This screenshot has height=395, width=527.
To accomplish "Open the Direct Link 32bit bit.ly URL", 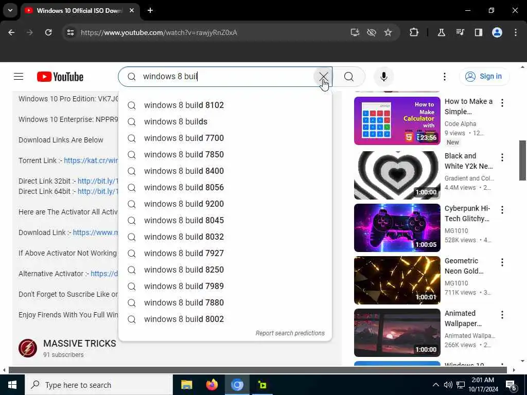I will coord(98,181).
